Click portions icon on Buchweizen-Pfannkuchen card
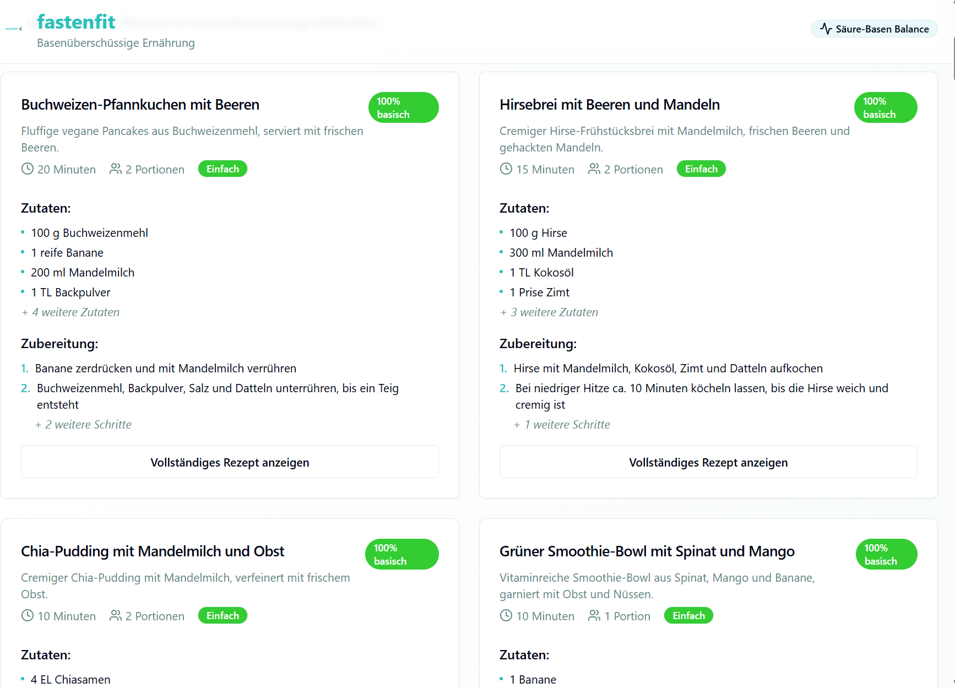 point(116,169)
